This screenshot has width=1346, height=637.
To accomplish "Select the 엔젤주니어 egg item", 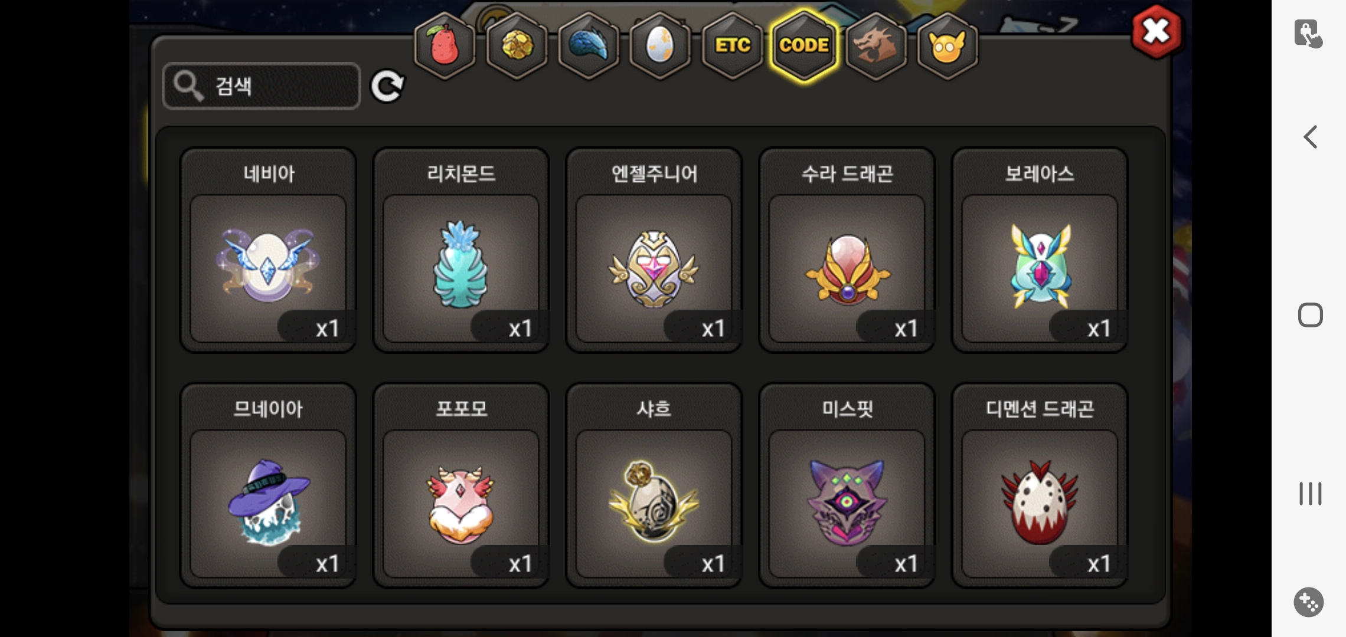I will coord(654,250).
